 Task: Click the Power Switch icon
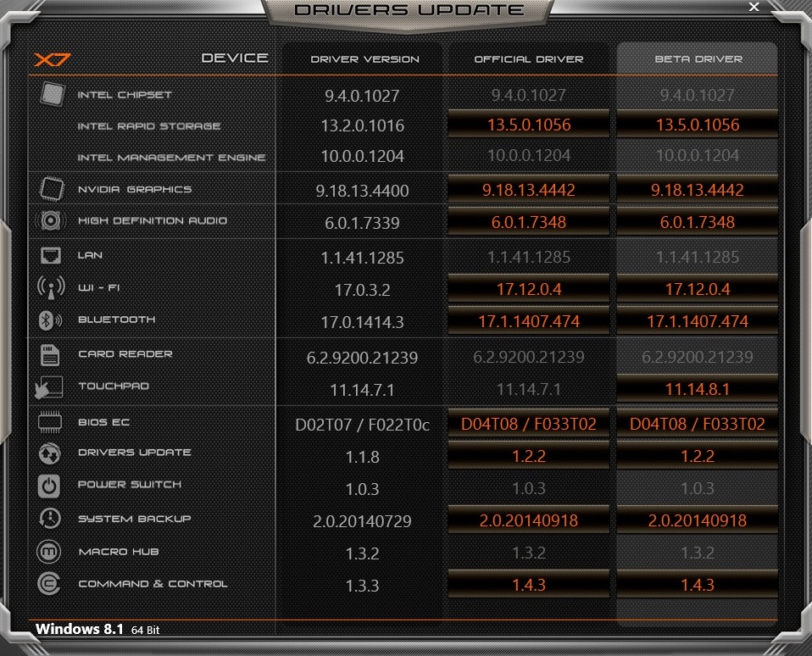click(x=49, y=486)
